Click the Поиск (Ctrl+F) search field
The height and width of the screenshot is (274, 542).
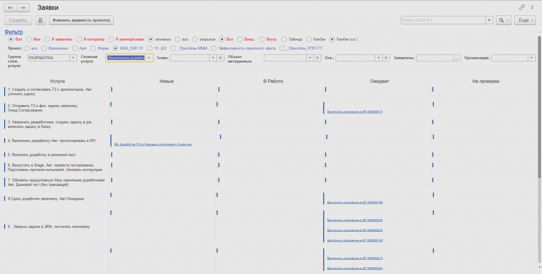tap(443, 20)
